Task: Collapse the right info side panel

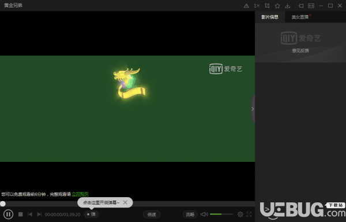Action: tap(253, 109)
